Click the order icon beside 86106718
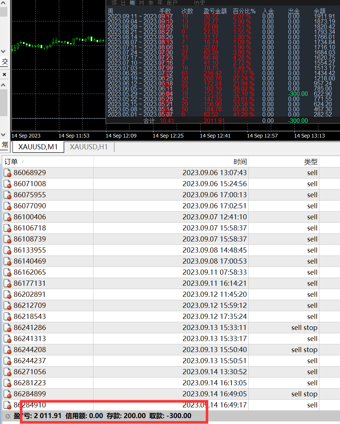This screenshot has height=424, width=340. click(7, 228)
